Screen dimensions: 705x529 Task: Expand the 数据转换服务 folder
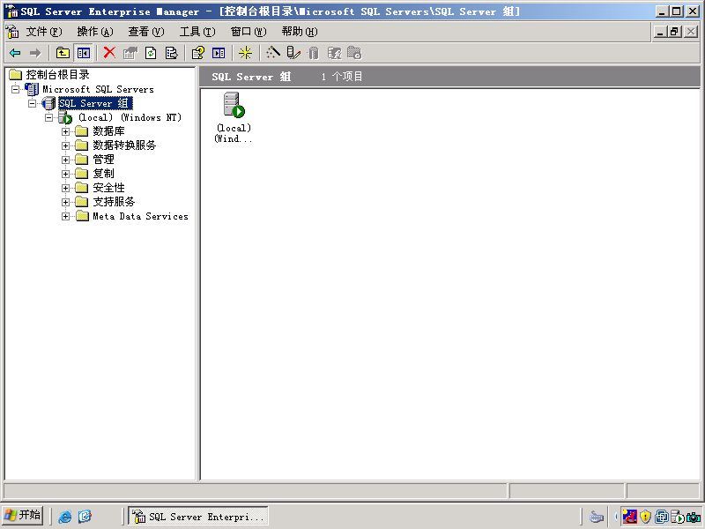pos(65,145)
